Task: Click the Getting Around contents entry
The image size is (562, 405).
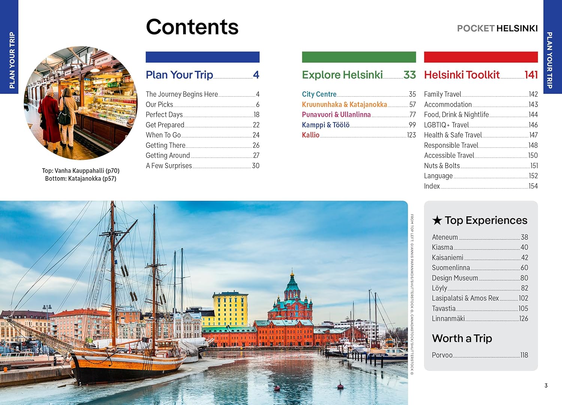Action: point(167,155)
